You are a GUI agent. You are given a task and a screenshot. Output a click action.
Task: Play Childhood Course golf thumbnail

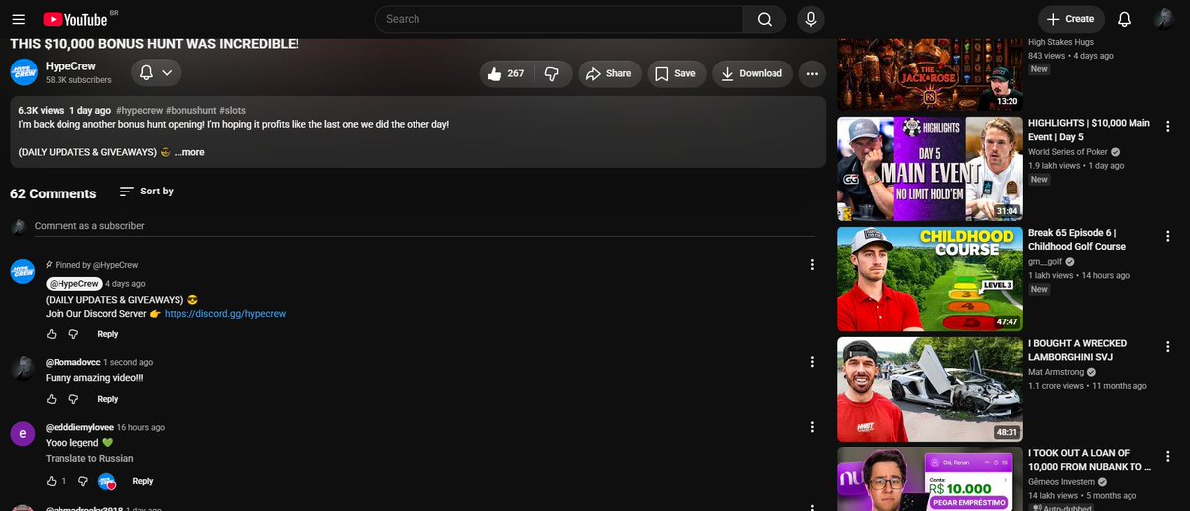pos(929,280)
